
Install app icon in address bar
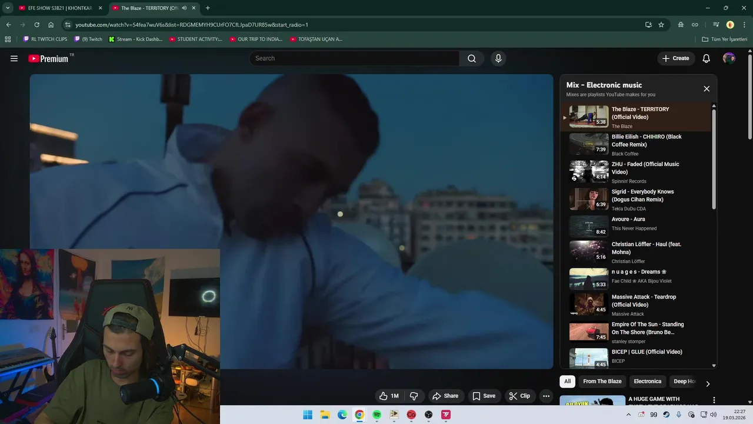(x=648, y=25)
